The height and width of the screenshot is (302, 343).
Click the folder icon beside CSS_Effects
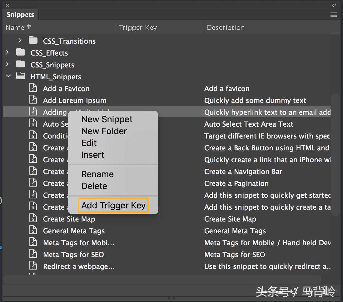(x=20, y=53)
